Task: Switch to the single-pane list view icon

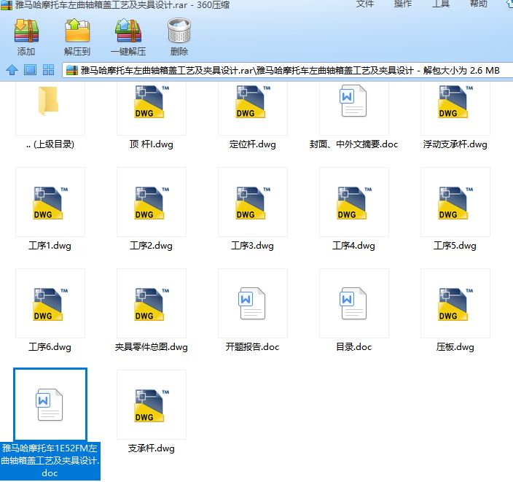Action: (x=30, y=70)
